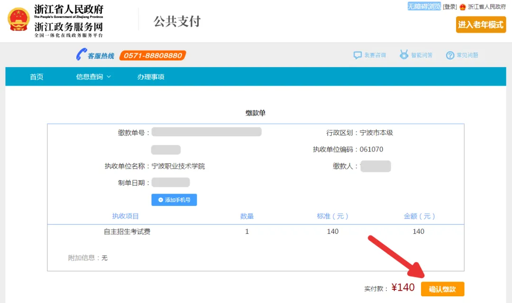Click the [登录] link at top right
The image size is (512, 303).
click(449, 7)
